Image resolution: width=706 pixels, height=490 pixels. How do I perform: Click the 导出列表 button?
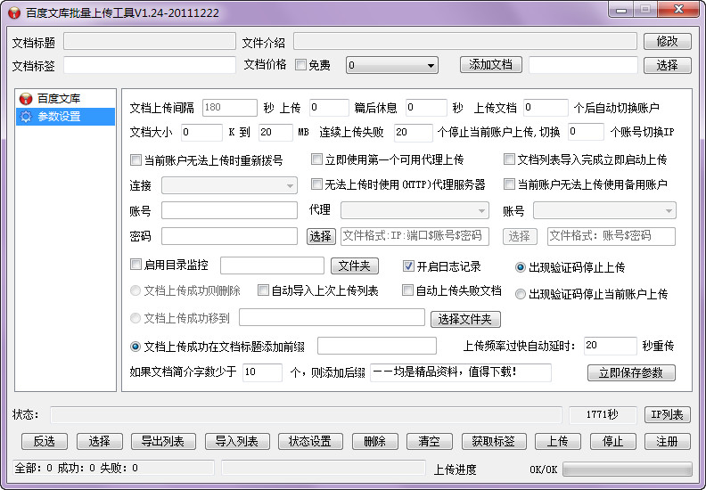[x=163, y=441]
